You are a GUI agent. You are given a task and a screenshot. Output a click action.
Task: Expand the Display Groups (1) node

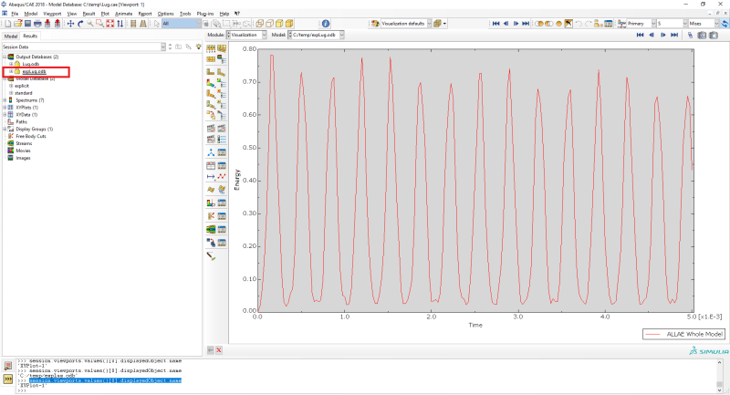click(5, 129)
